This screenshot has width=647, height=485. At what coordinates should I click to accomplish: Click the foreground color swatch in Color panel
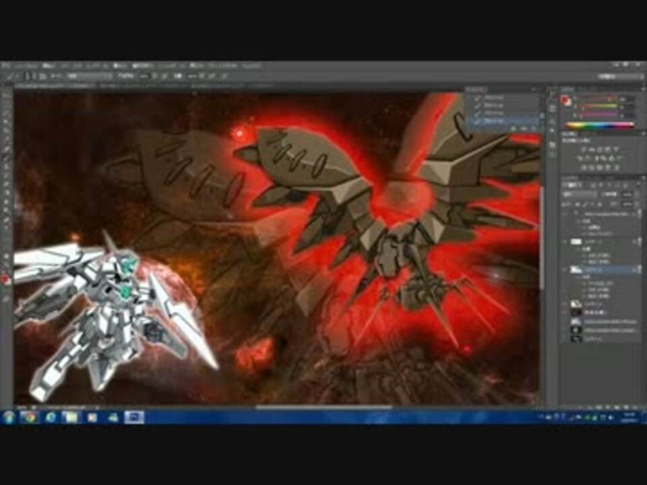click(563, 99)
